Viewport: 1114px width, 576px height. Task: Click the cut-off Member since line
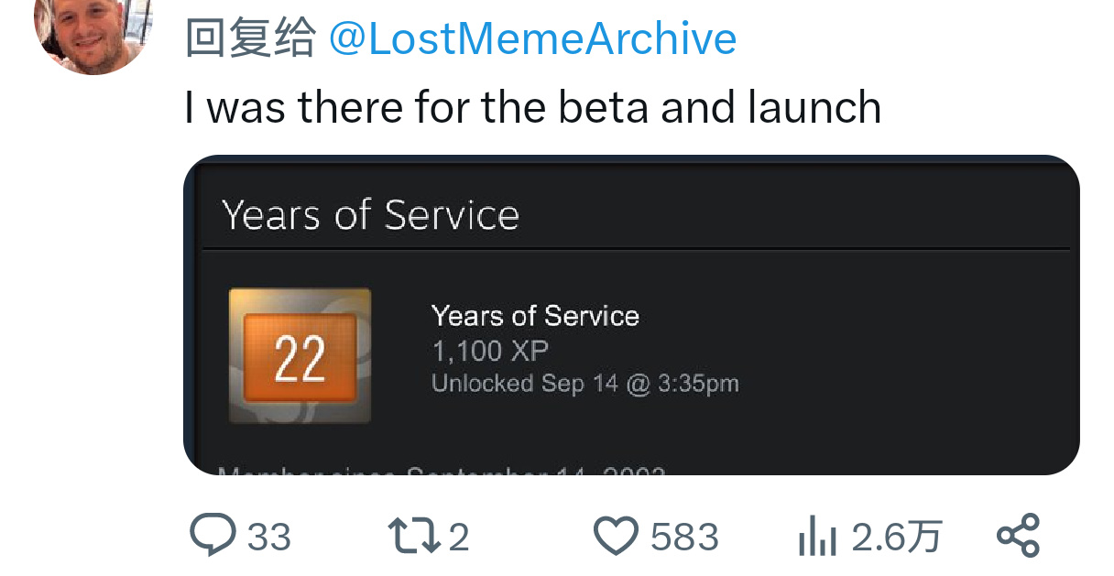click(442, 471)
